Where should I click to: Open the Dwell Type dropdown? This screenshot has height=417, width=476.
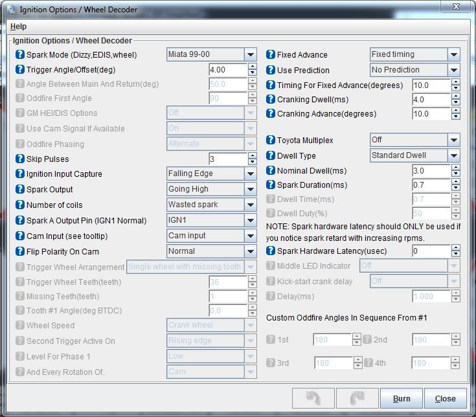453,156
